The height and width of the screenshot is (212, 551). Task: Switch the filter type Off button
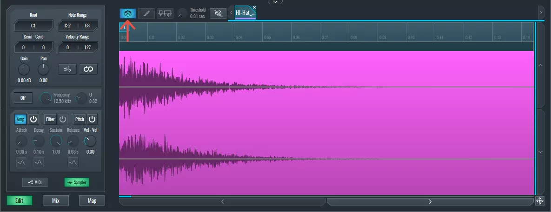tap(23, 98)
